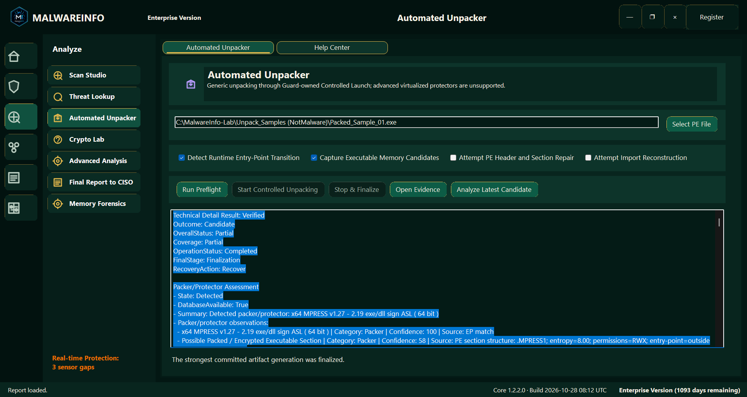Click Run Preflight button
Image resolution: width=747 pixels, height=397 pixels.
pos(202,190)
